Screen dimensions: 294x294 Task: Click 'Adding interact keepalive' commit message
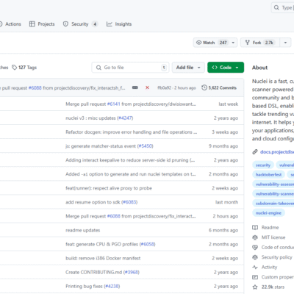(130, 160)
